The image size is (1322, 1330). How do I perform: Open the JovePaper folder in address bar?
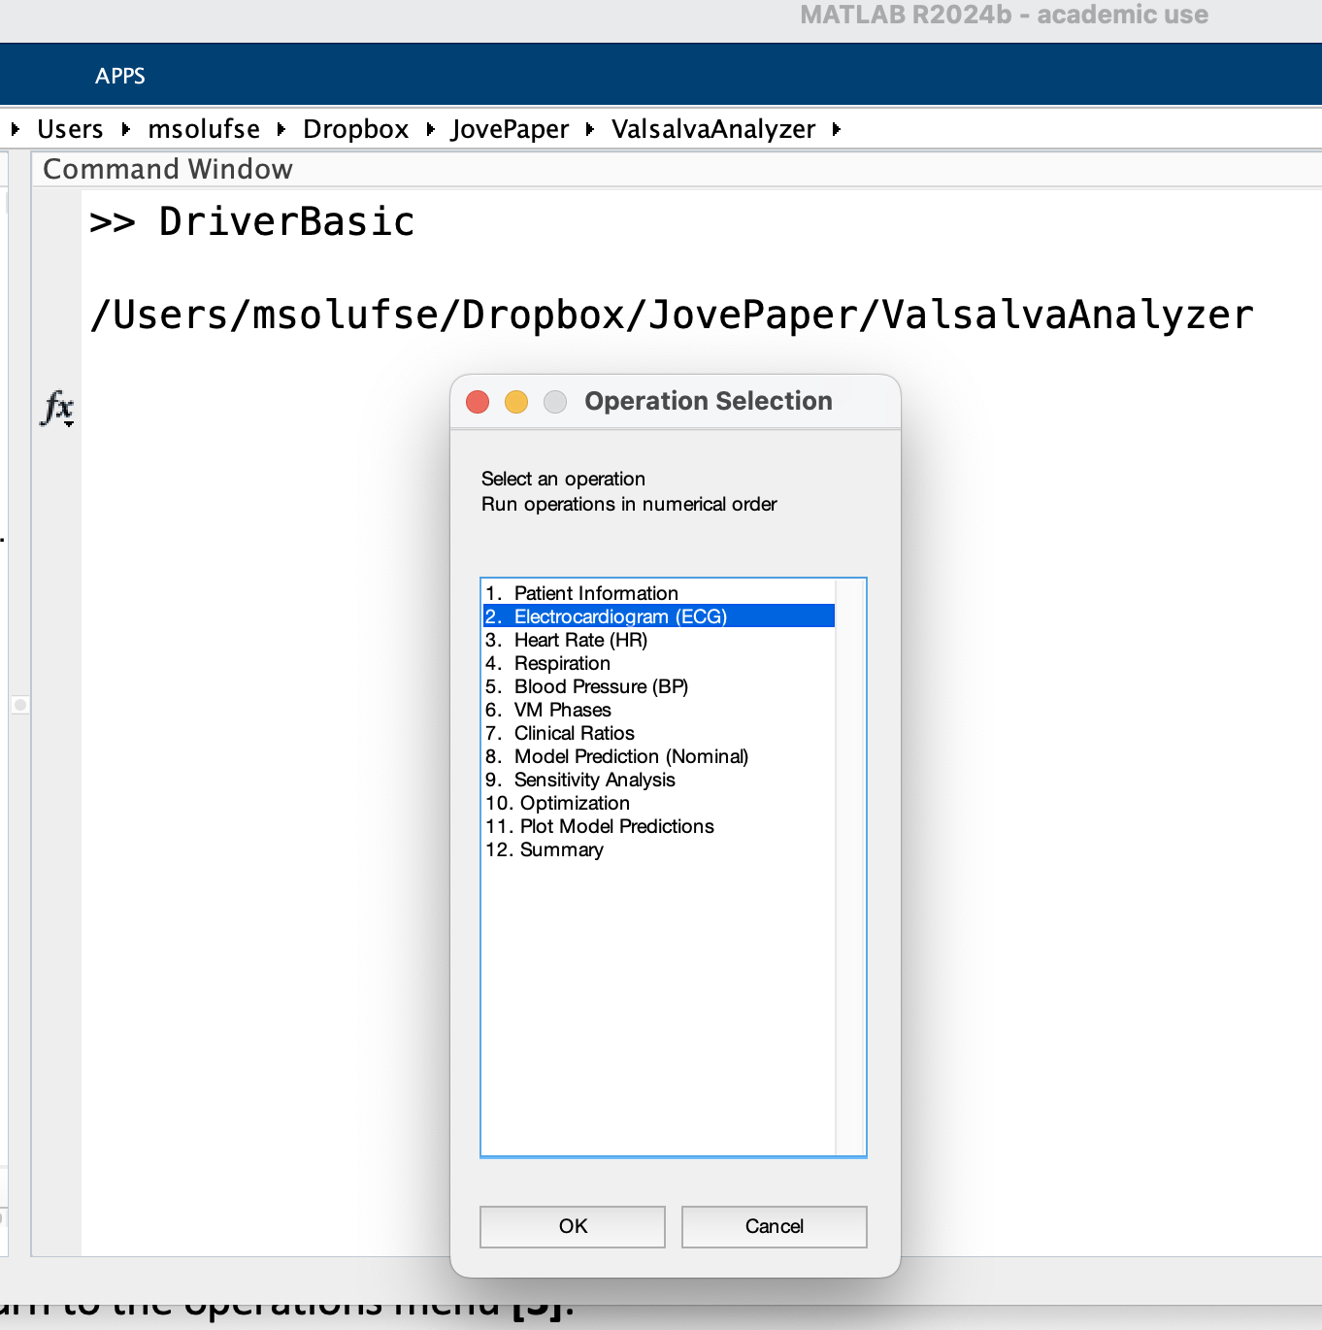(x=510, y=129)
